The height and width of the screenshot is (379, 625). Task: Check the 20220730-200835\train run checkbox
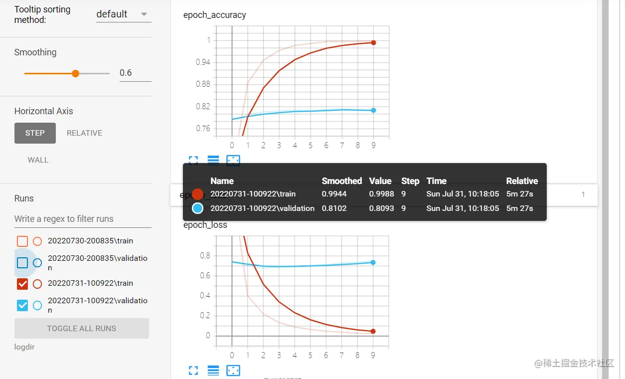22,241
